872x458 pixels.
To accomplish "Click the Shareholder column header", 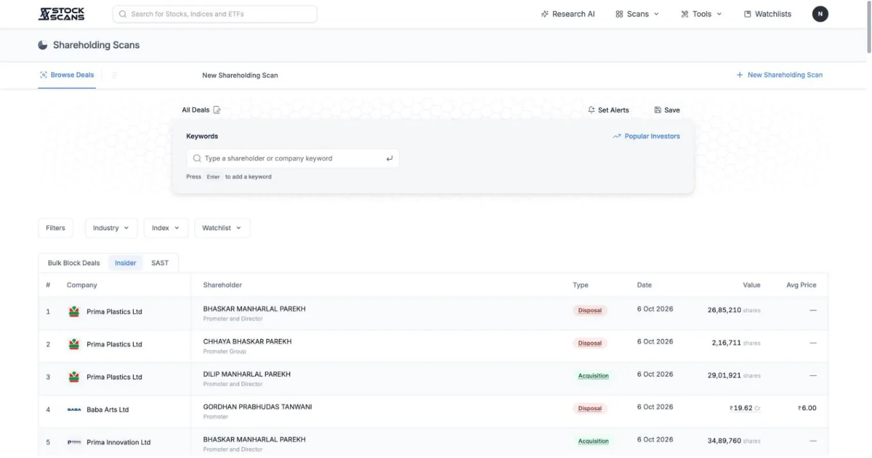I will pos(222,285).
